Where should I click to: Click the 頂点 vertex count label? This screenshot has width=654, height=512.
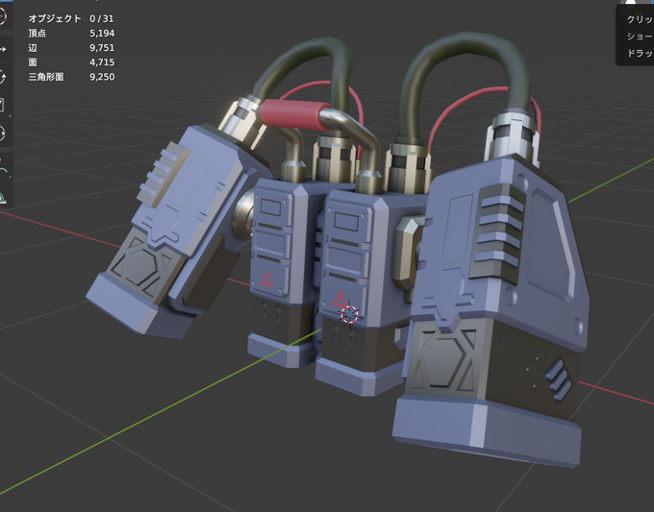[37, 34]
